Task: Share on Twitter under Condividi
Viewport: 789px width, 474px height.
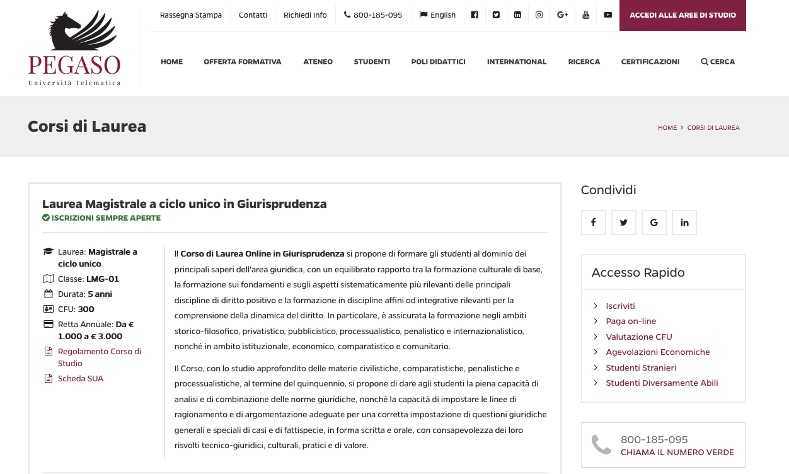Action: point(623,223)
